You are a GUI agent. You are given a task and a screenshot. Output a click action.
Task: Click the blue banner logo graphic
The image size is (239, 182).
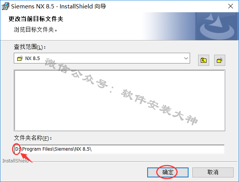coord(217,26)
